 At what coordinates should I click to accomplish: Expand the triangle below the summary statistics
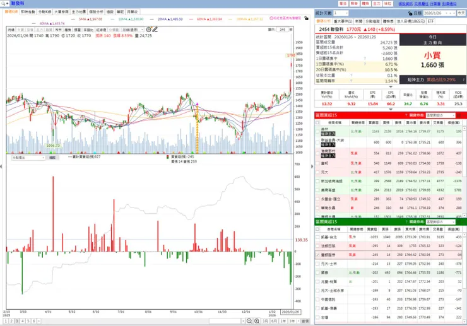pyautogui.click(x=391, y=86)
